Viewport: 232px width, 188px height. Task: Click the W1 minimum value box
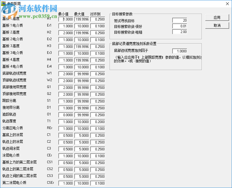tap(66, 74)
